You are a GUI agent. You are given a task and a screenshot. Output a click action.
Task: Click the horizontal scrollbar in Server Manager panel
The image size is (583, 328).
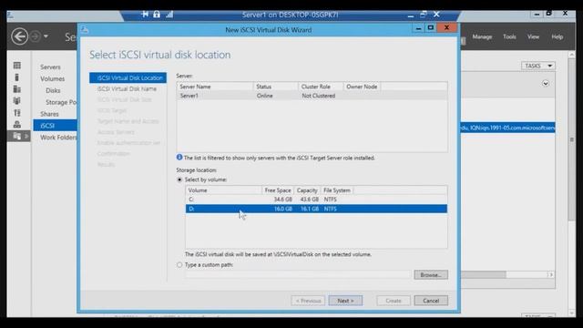484,274
